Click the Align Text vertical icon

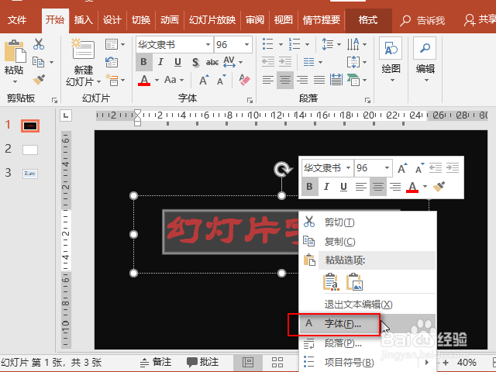point(353,62)
